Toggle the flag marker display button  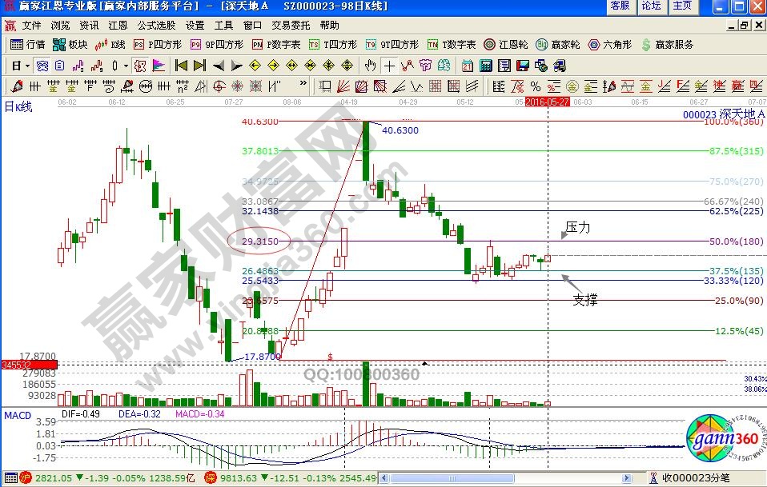[x=157, y=66]
